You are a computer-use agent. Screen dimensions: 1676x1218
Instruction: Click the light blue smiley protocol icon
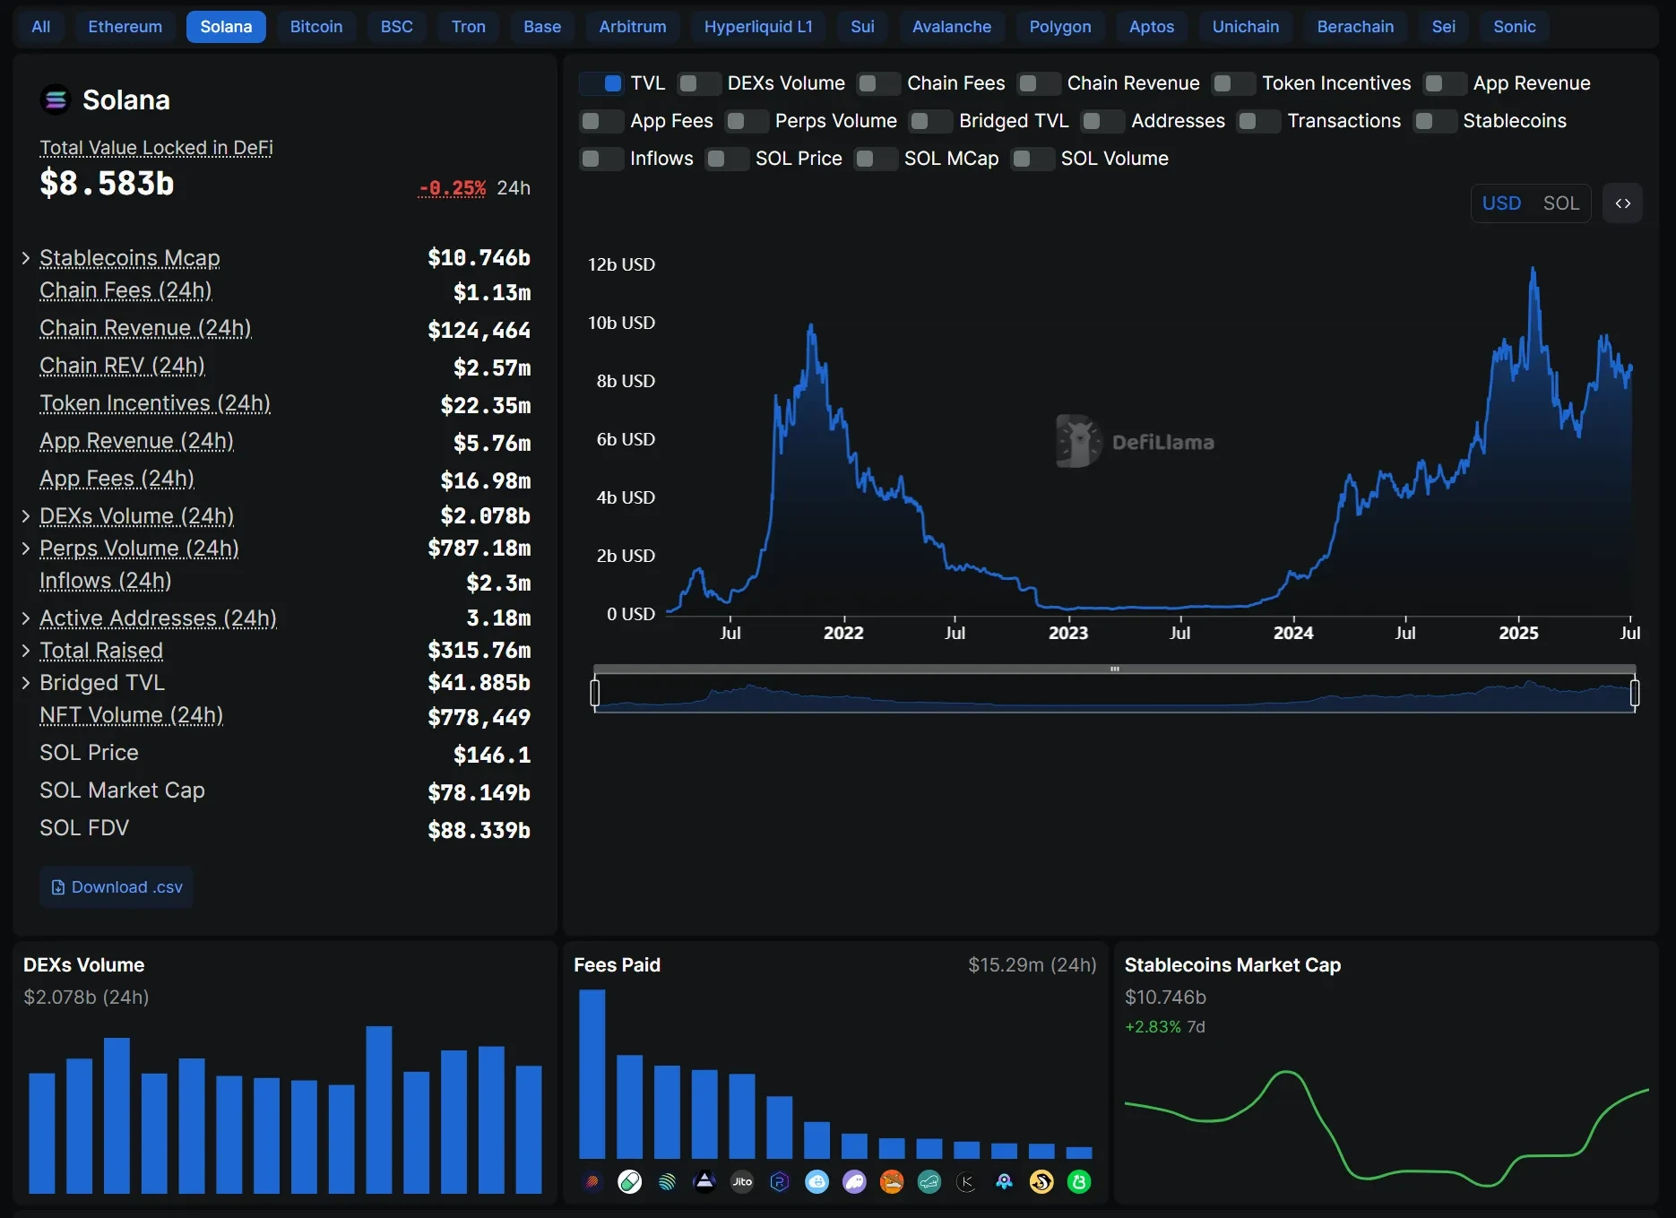[x=817, y=1182]
